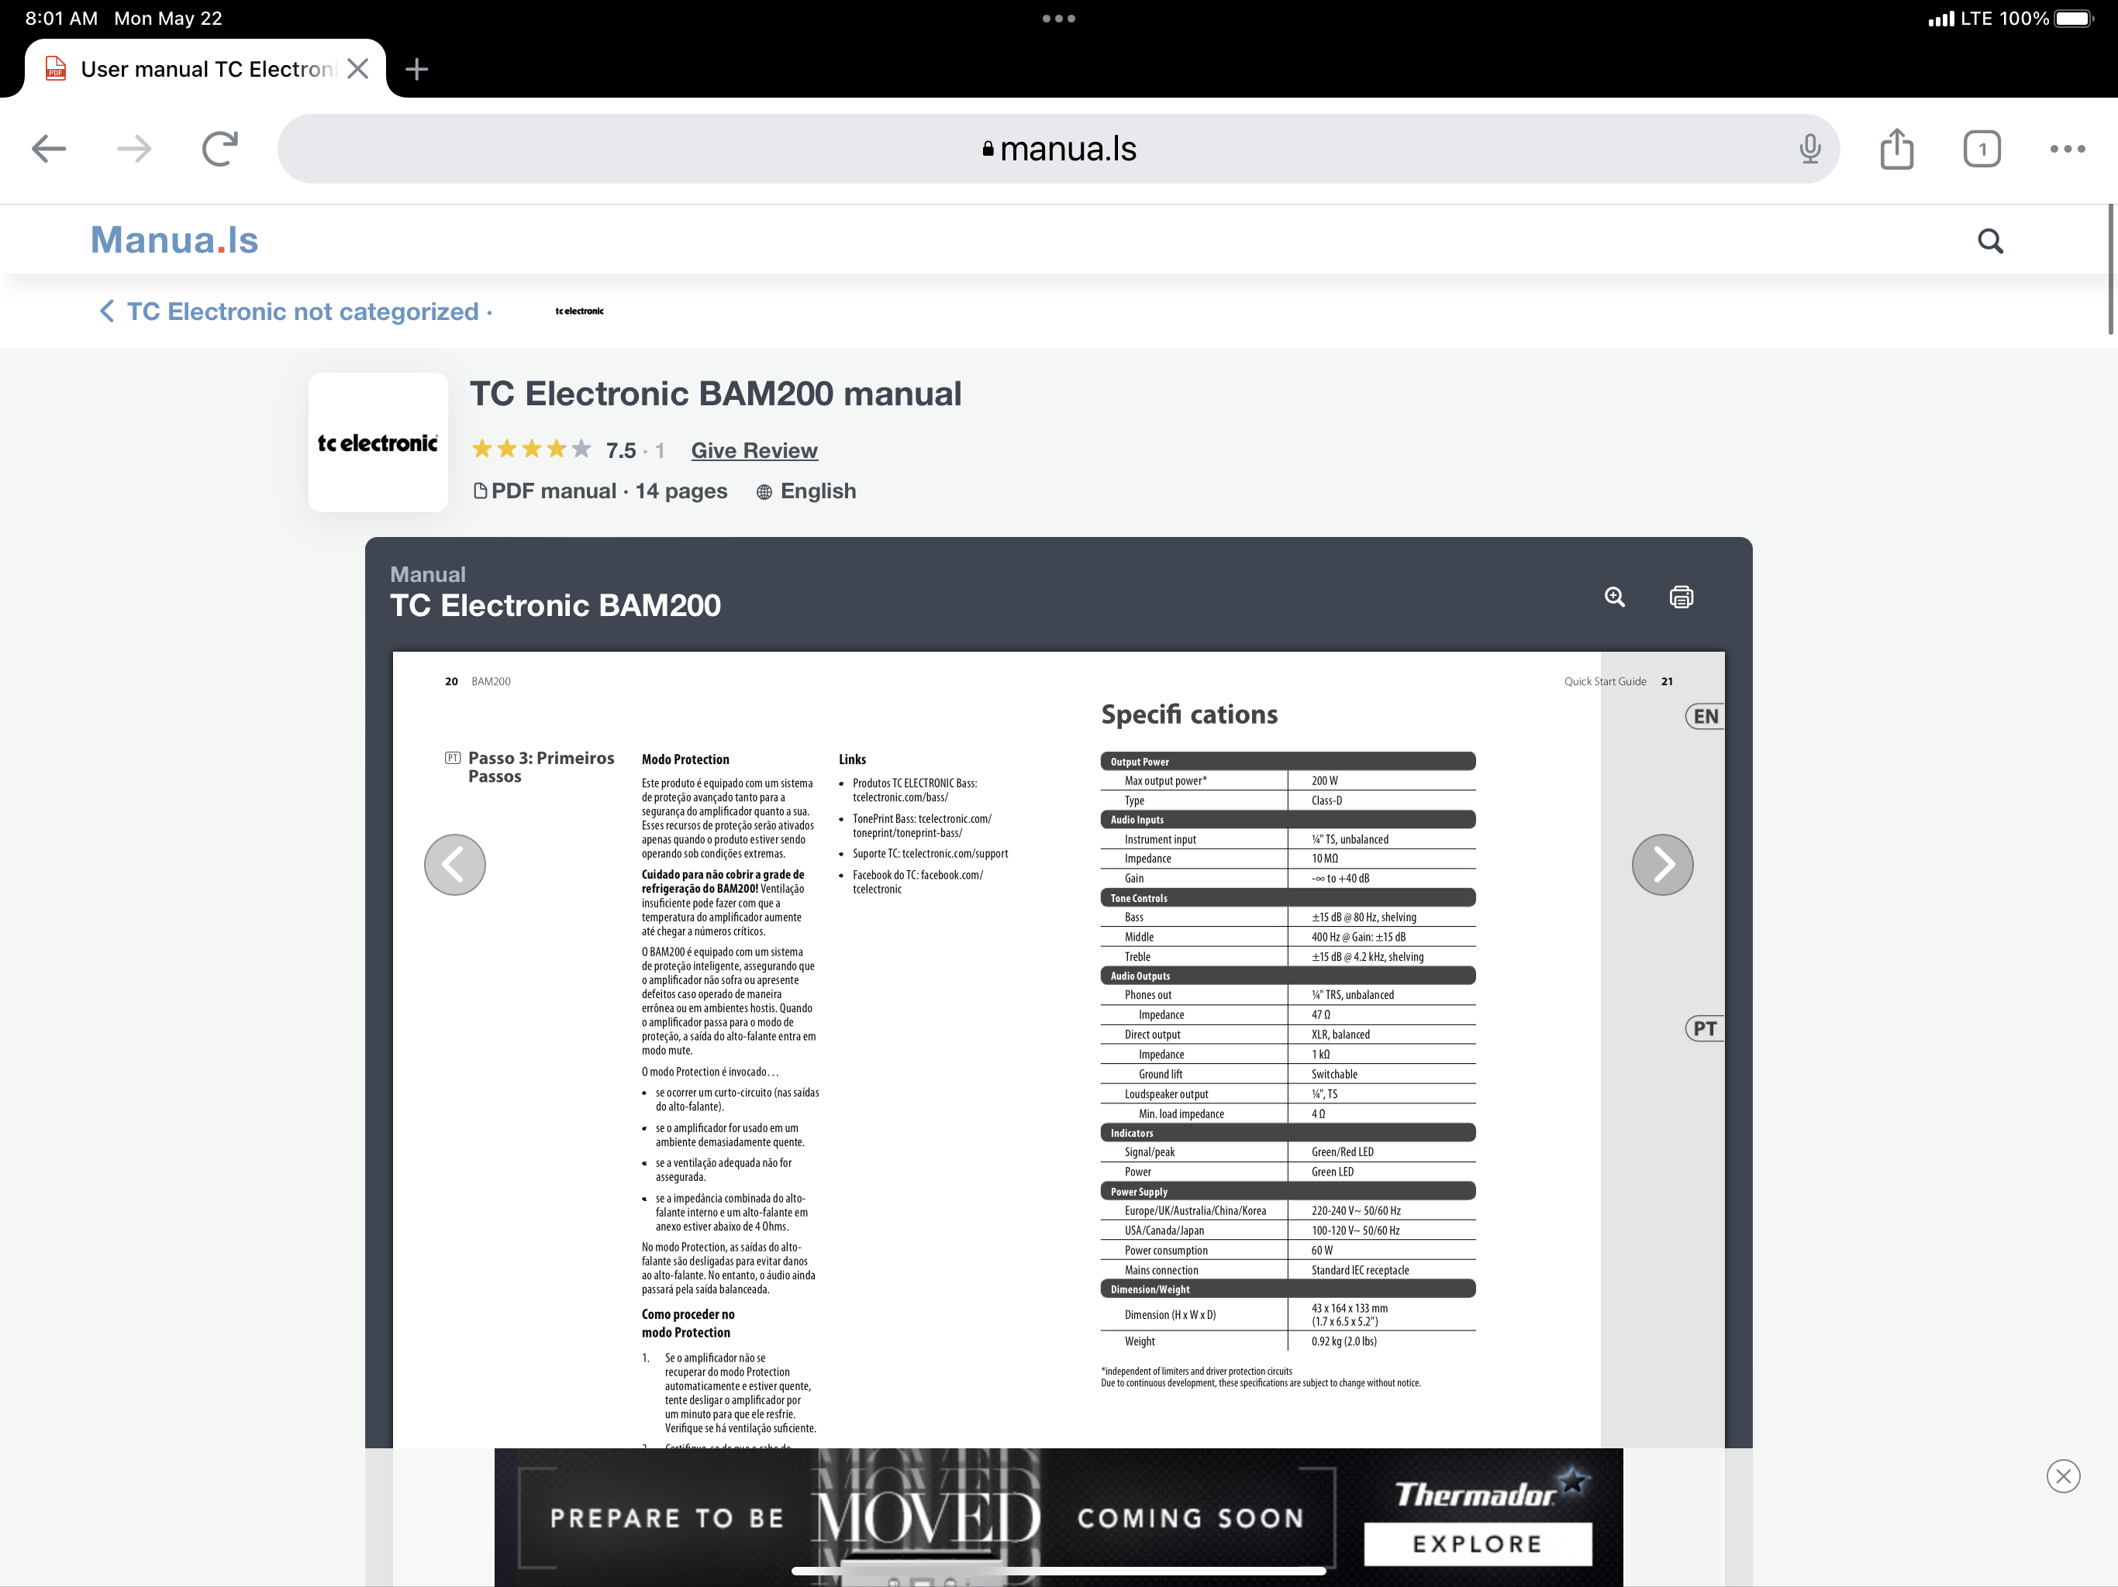Click the EXPLORE button in Thermador ad
2118x1587 pixels.
(x=1478, y=1544)
